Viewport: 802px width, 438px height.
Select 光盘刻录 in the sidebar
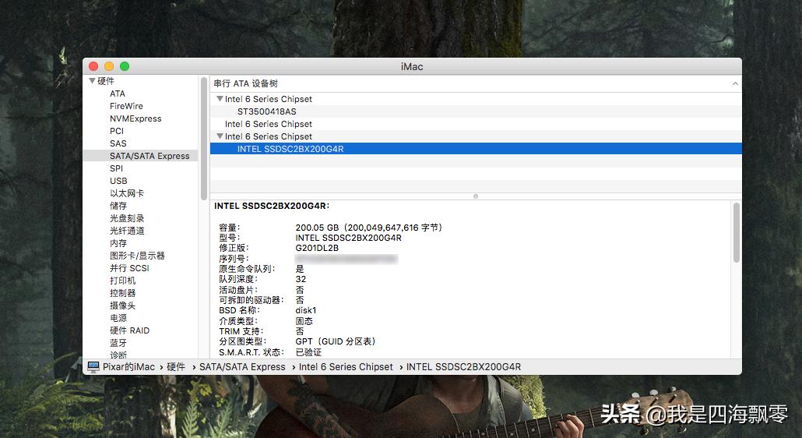(x=127, y=218)
